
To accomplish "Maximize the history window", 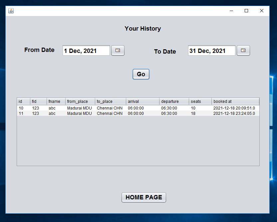I will [x=246, y=11].
